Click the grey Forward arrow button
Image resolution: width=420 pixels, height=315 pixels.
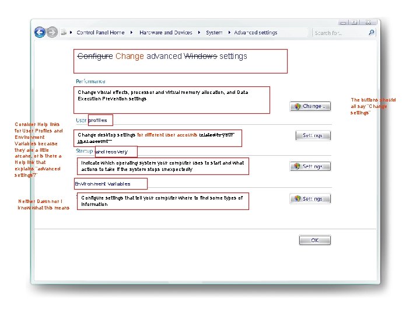point(52,33)
